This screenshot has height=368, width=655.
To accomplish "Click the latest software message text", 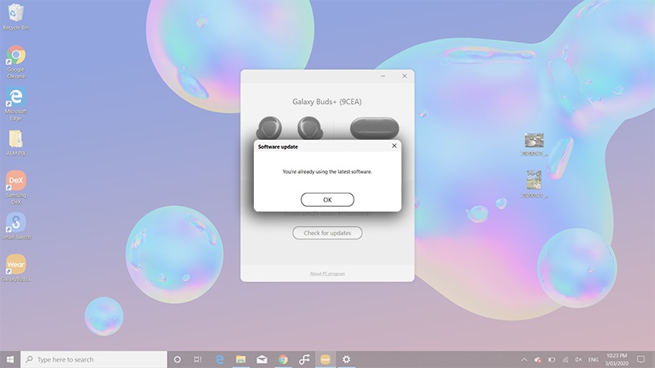I will pyautogui.click(x=327, y=171).
